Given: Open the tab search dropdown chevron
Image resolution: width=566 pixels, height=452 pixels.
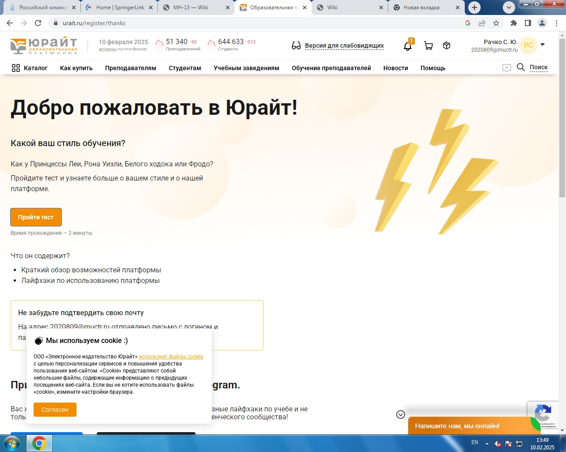Looking at the screenshot, I should tap(509, 8).
